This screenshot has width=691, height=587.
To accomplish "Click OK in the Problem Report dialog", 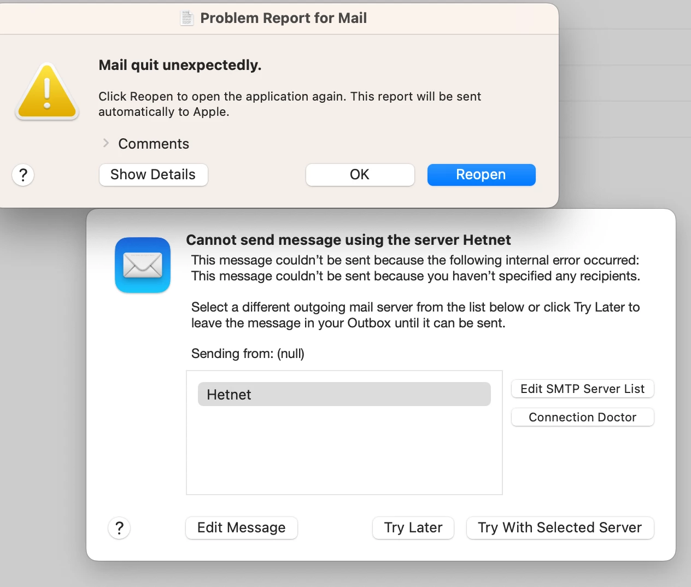I will click(360, 175).
